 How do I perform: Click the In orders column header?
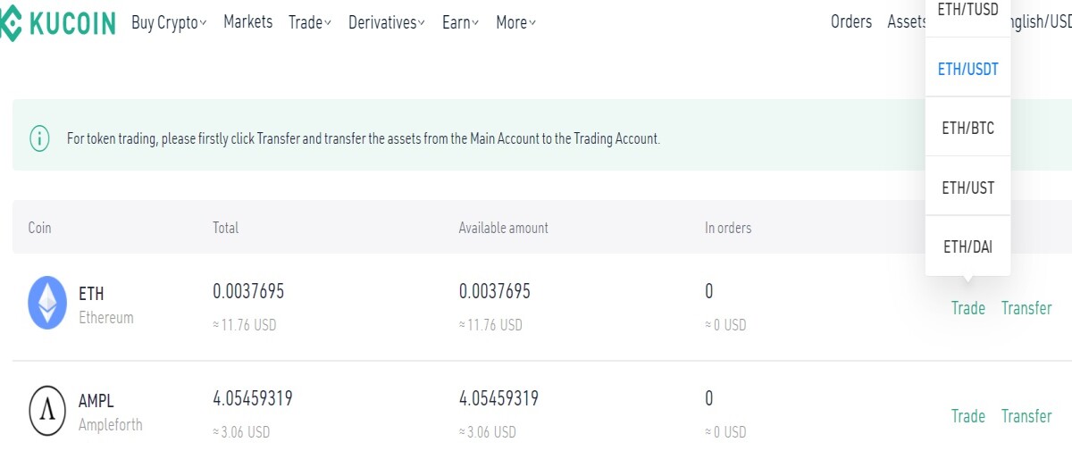tap(728, 228)
